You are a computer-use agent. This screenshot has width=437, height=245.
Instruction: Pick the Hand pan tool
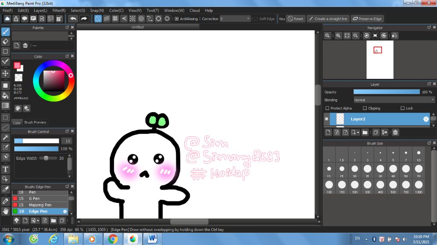click(x=6, y=211)
